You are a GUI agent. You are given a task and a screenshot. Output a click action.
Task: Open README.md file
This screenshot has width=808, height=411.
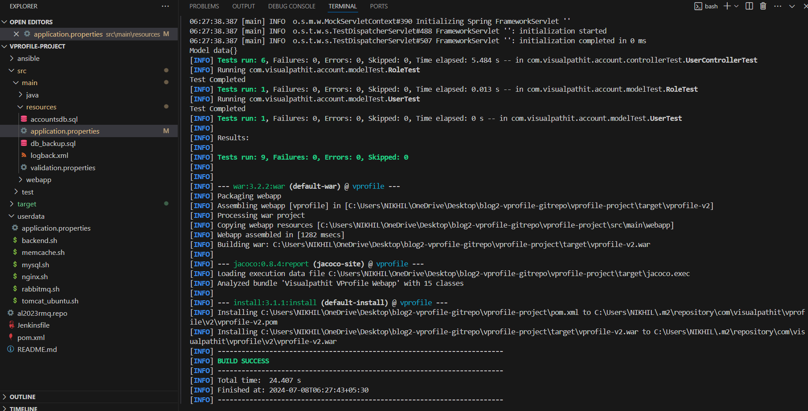(x=37, y=349)
